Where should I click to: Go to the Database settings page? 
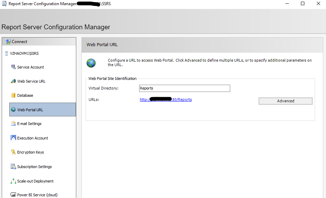25,95
